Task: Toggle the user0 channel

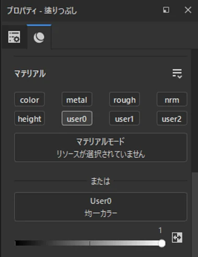Action: (x=77, y=119)
